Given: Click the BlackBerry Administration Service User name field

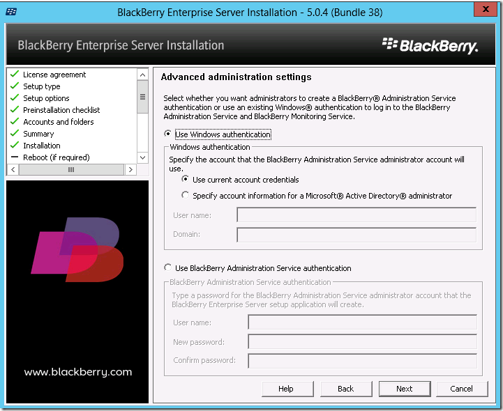Looking at the screenshot, I should point(362,322).
